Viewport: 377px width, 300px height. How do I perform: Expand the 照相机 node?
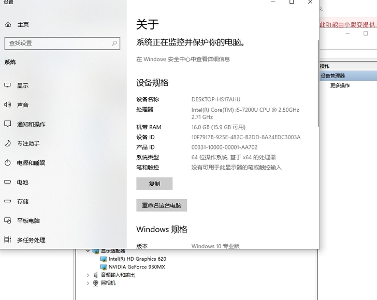pos(88,283)
